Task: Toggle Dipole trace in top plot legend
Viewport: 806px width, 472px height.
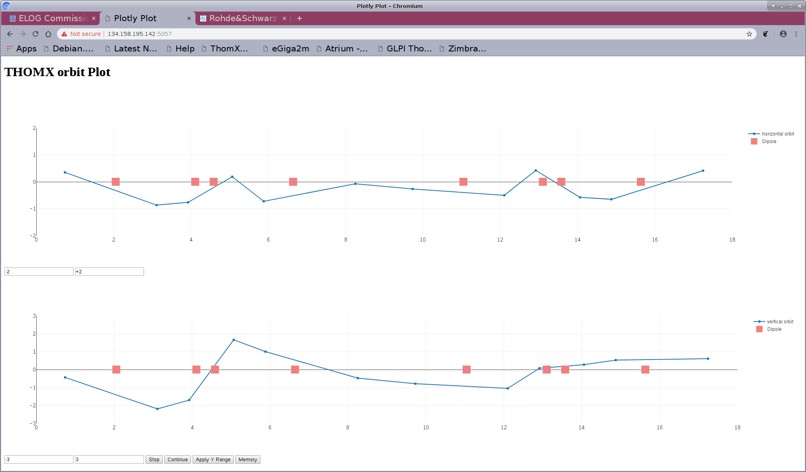Action: [x=769, y=142]
